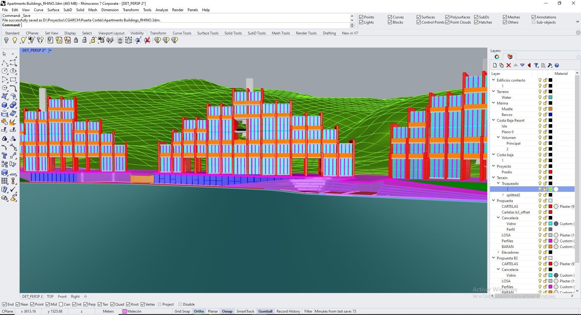Open layer tools hammer icon
Image resolution: width=581 pixels, height=315 pixels.
tap(550, 65)
